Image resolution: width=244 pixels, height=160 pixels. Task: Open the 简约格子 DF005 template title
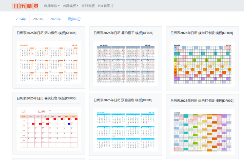point(123,33)
